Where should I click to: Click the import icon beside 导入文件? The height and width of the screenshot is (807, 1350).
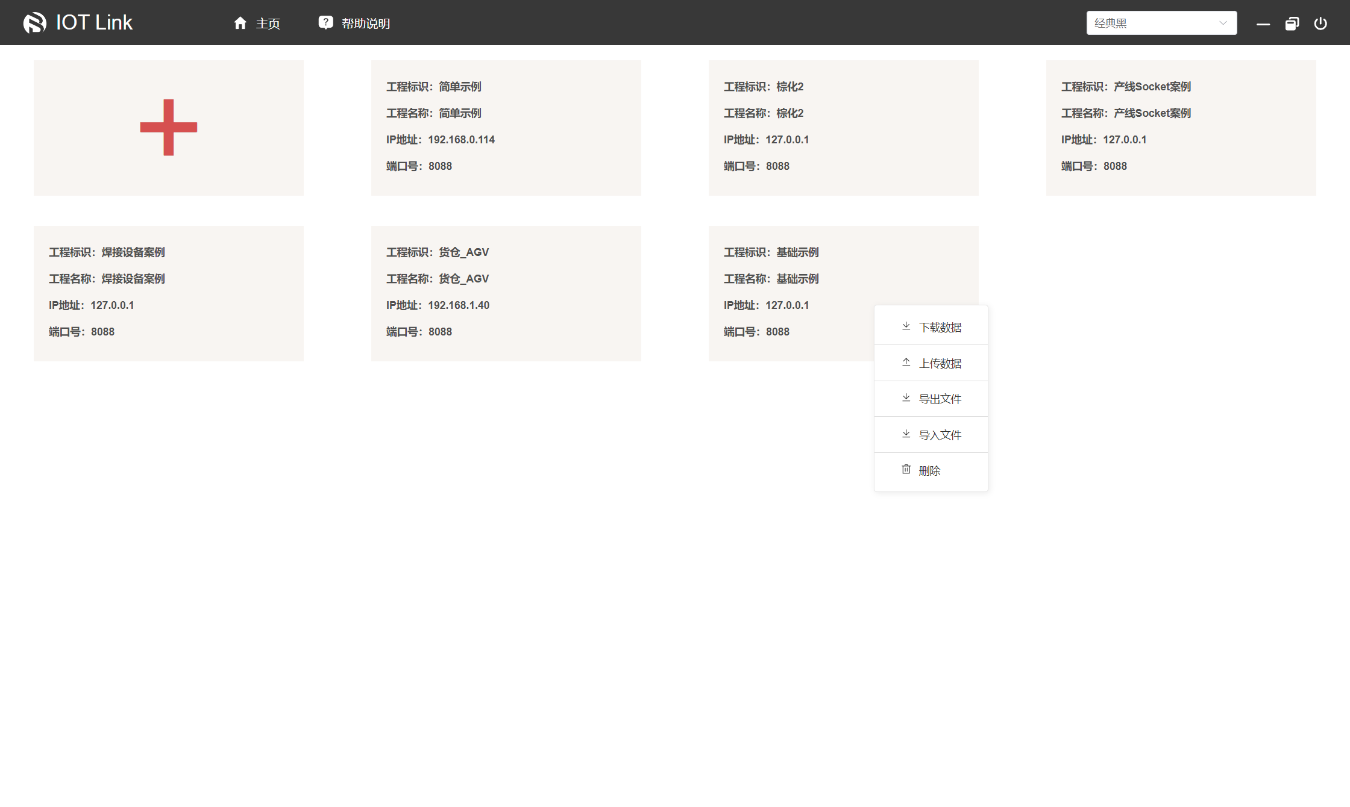(x=906, y=434)
